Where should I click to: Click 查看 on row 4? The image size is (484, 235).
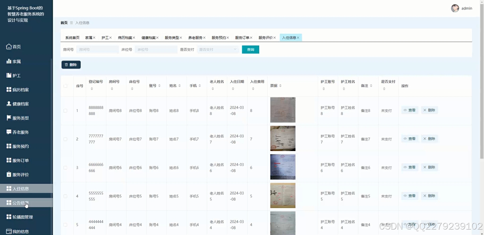[x=410, y=196]
